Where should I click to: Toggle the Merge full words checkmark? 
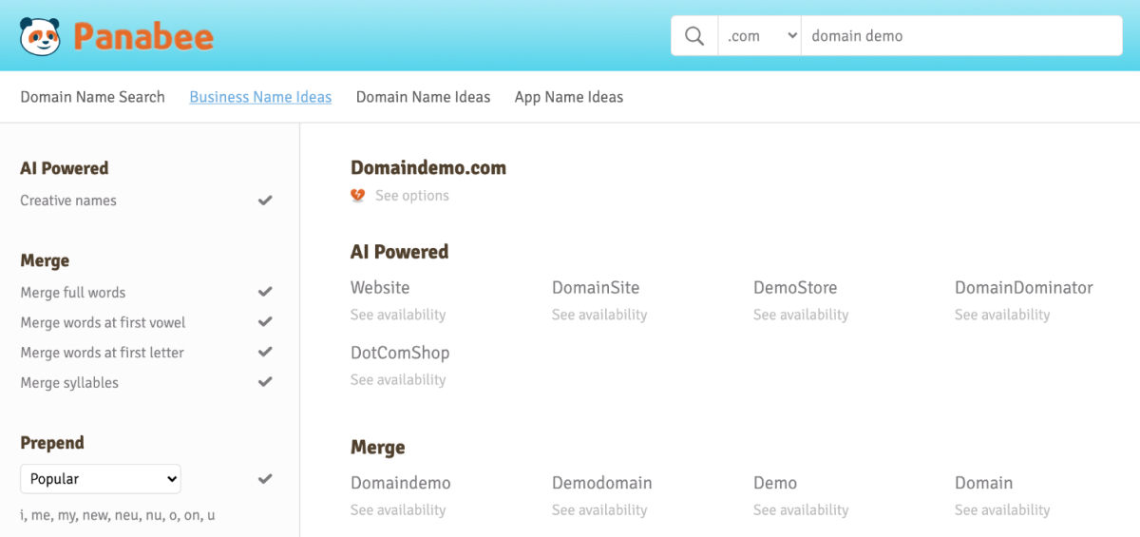point(266,293)
